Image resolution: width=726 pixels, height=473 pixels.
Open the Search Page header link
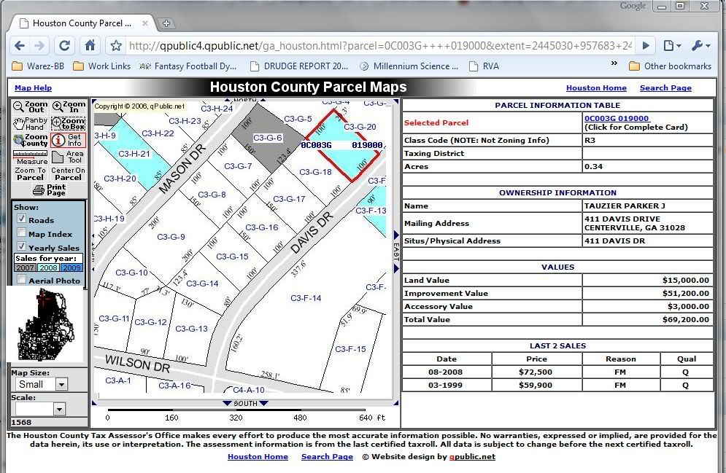pyautogui.click(x=665, y=88)
